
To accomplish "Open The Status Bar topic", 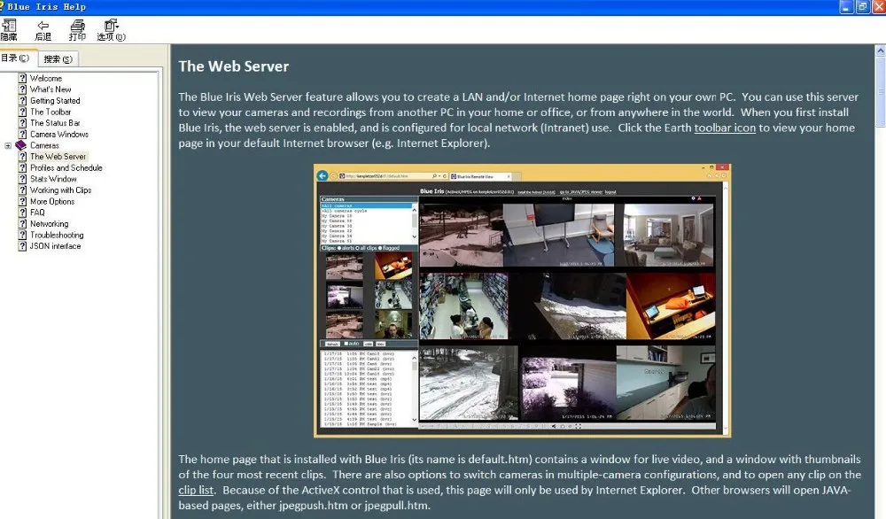I will pyautogui.click(x=55, y=123).
